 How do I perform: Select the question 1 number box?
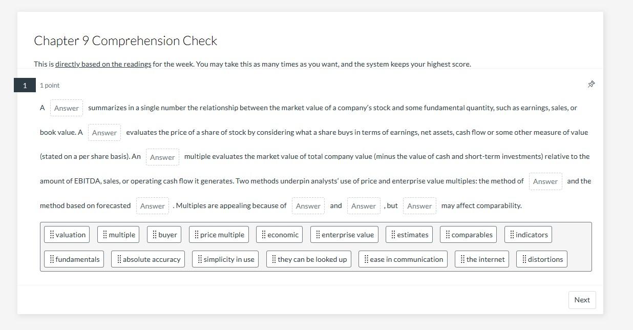tap(24, 85)
